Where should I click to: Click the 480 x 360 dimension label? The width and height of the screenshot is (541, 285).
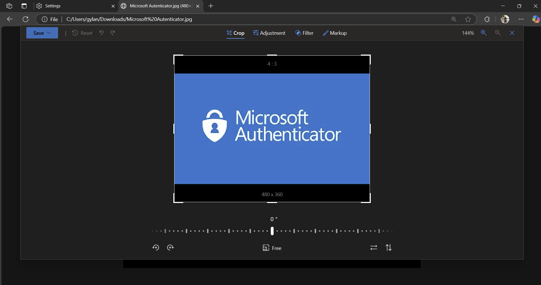pyautogui.click(x=272, y=195)
